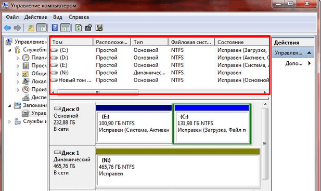The width and height of the screenshot is (321, 191).
Task: Click the Диск 0 disk icon
Action: coord(58,108)
